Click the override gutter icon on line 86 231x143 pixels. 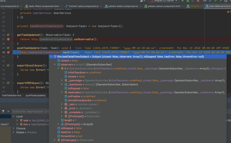pyautogui.click(x=8, y=35)
